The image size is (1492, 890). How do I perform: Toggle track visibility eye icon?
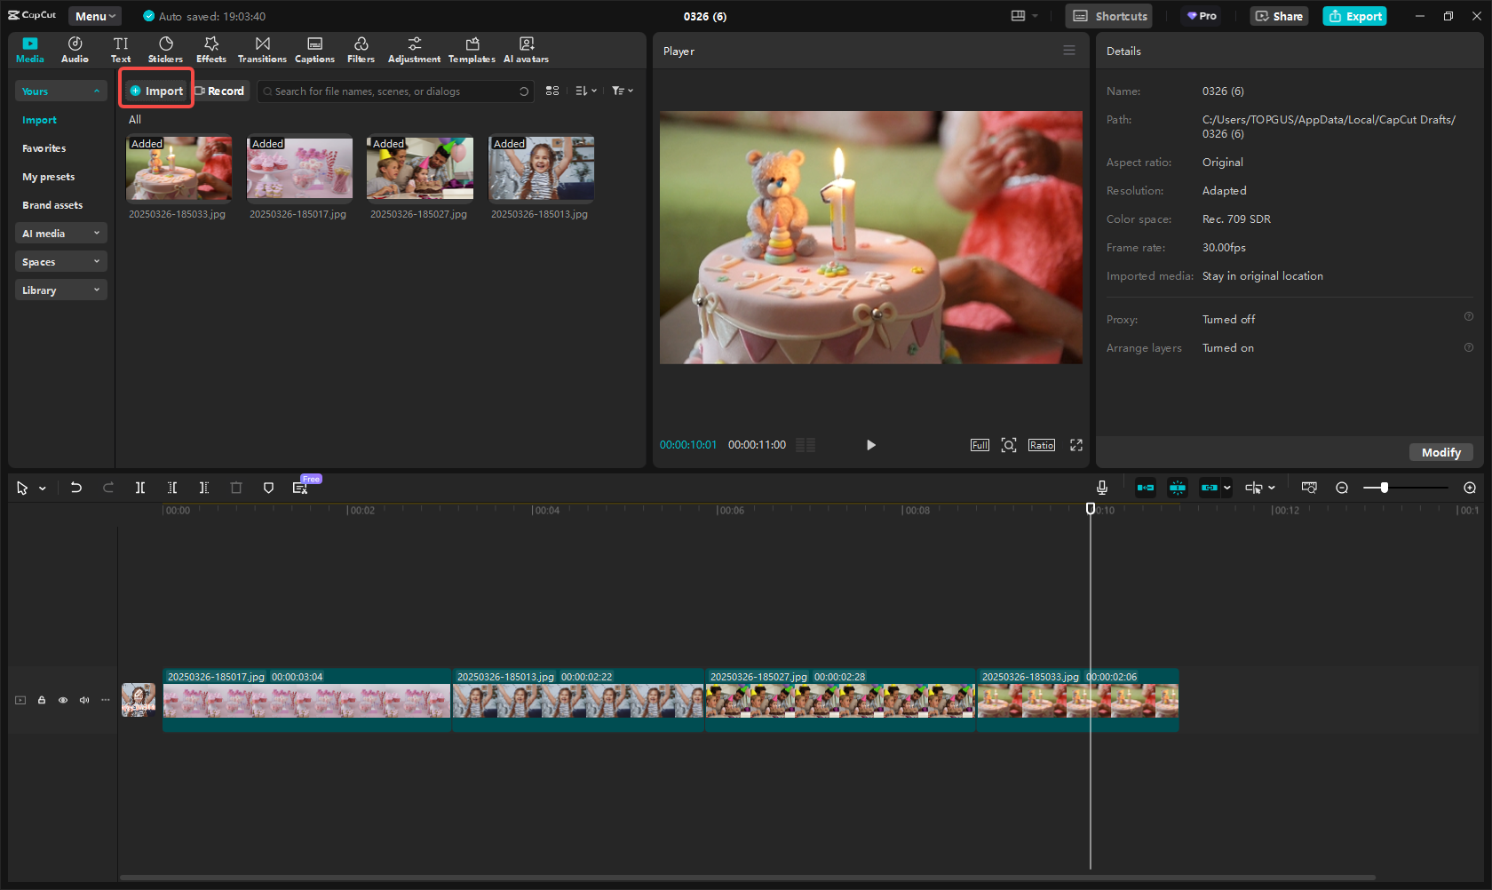pyautogui.click(x=63, y=700)
